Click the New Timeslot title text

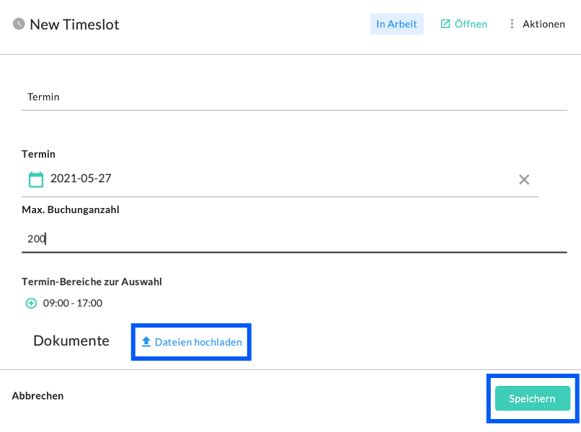coord(74,24)
